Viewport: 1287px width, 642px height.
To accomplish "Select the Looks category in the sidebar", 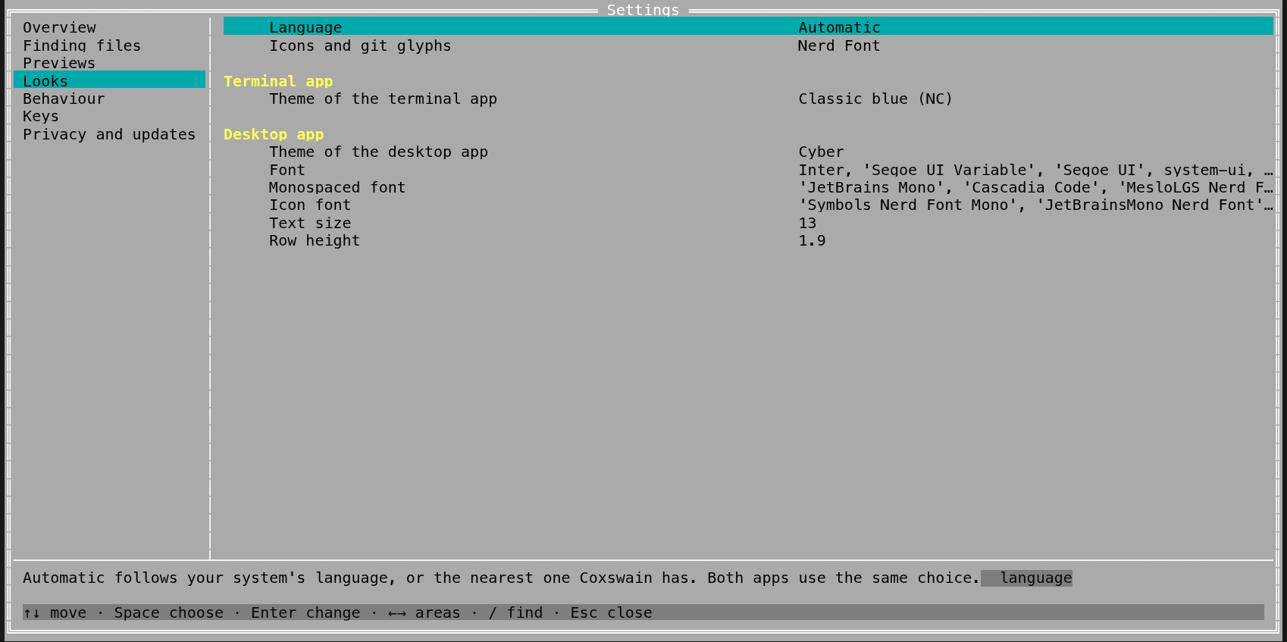I will (109, 80).
